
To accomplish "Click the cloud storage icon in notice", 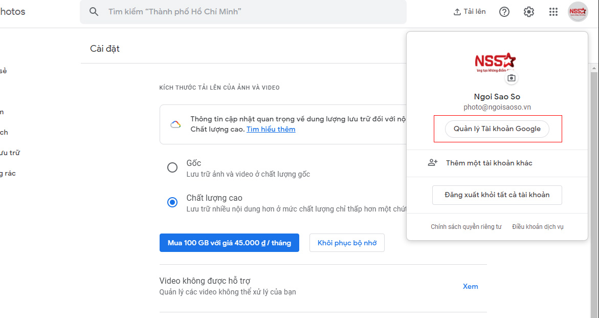I will (175, 124).
